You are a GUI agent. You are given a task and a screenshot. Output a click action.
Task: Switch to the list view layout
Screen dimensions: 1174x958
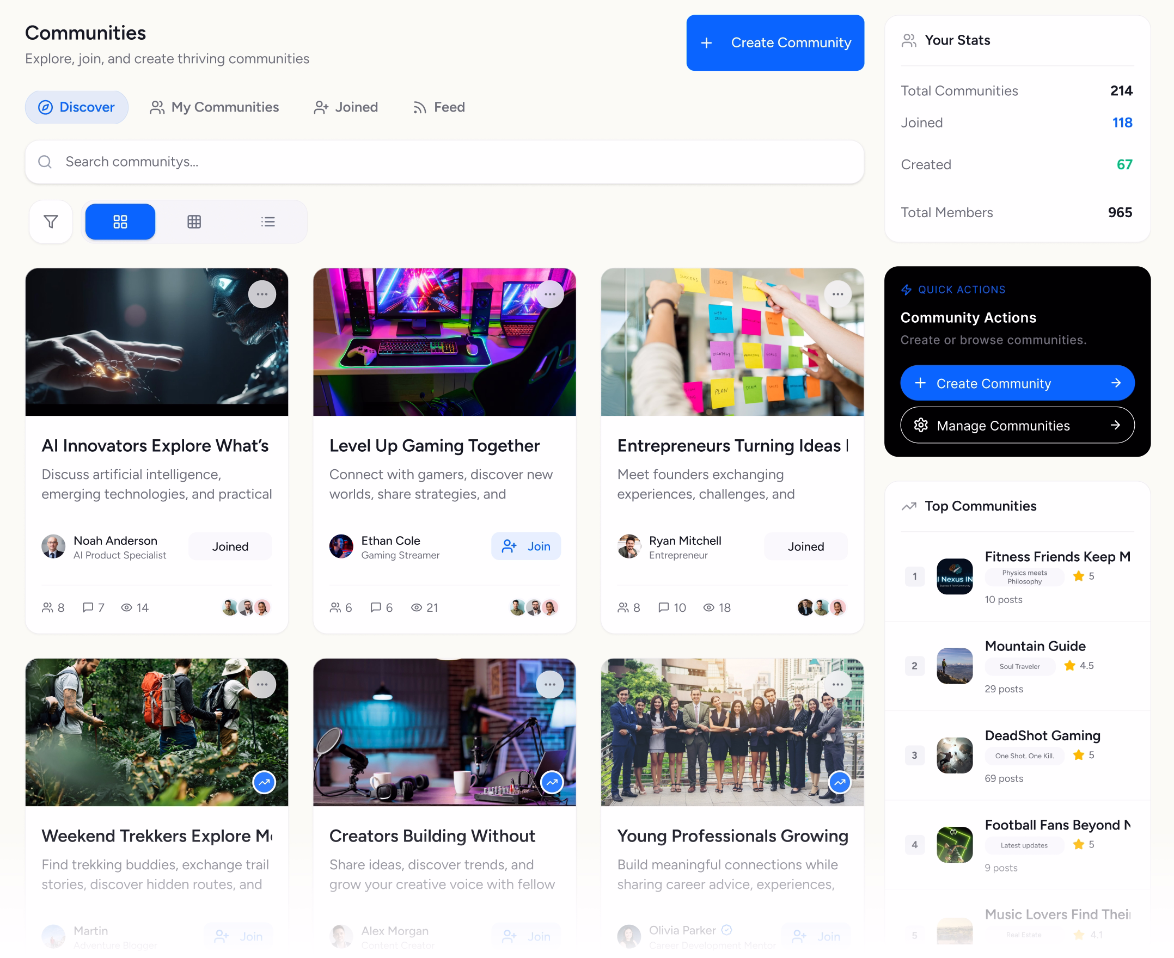(x=268, y=222)
